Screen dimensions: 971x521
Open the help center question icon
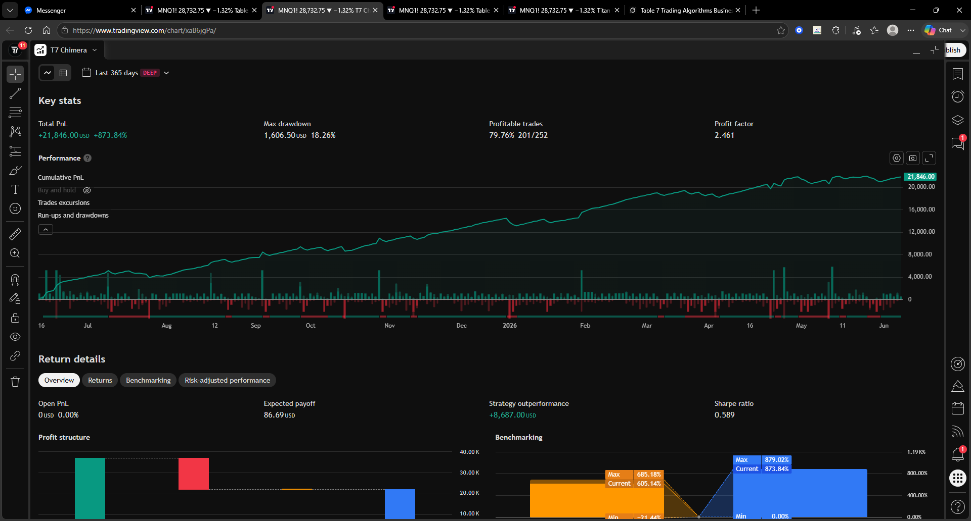[958, 506]
